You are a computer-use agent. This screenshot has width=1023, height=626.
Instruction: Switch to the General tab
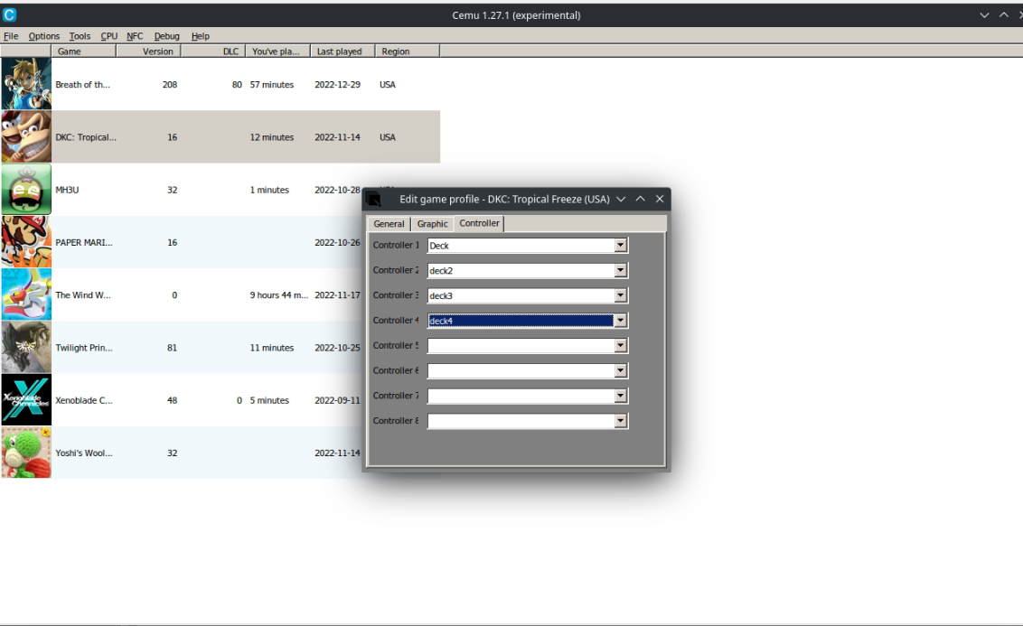pos(389,224)
